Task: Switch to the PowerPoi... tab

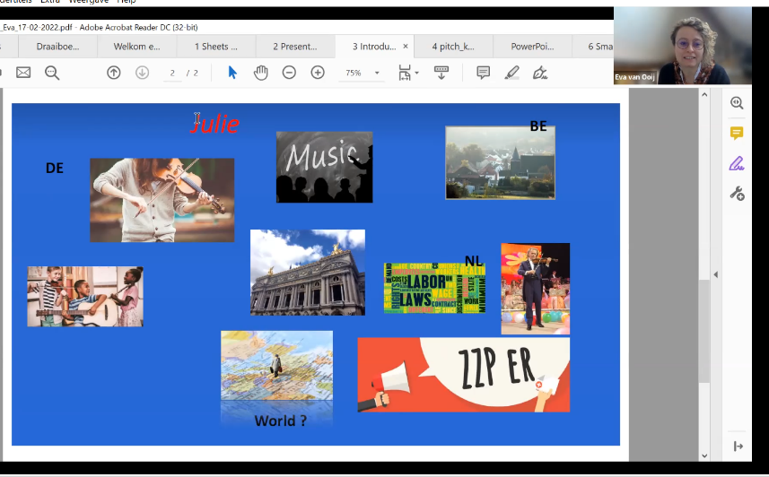Action: pyautogui.click(x=533, y=47)
